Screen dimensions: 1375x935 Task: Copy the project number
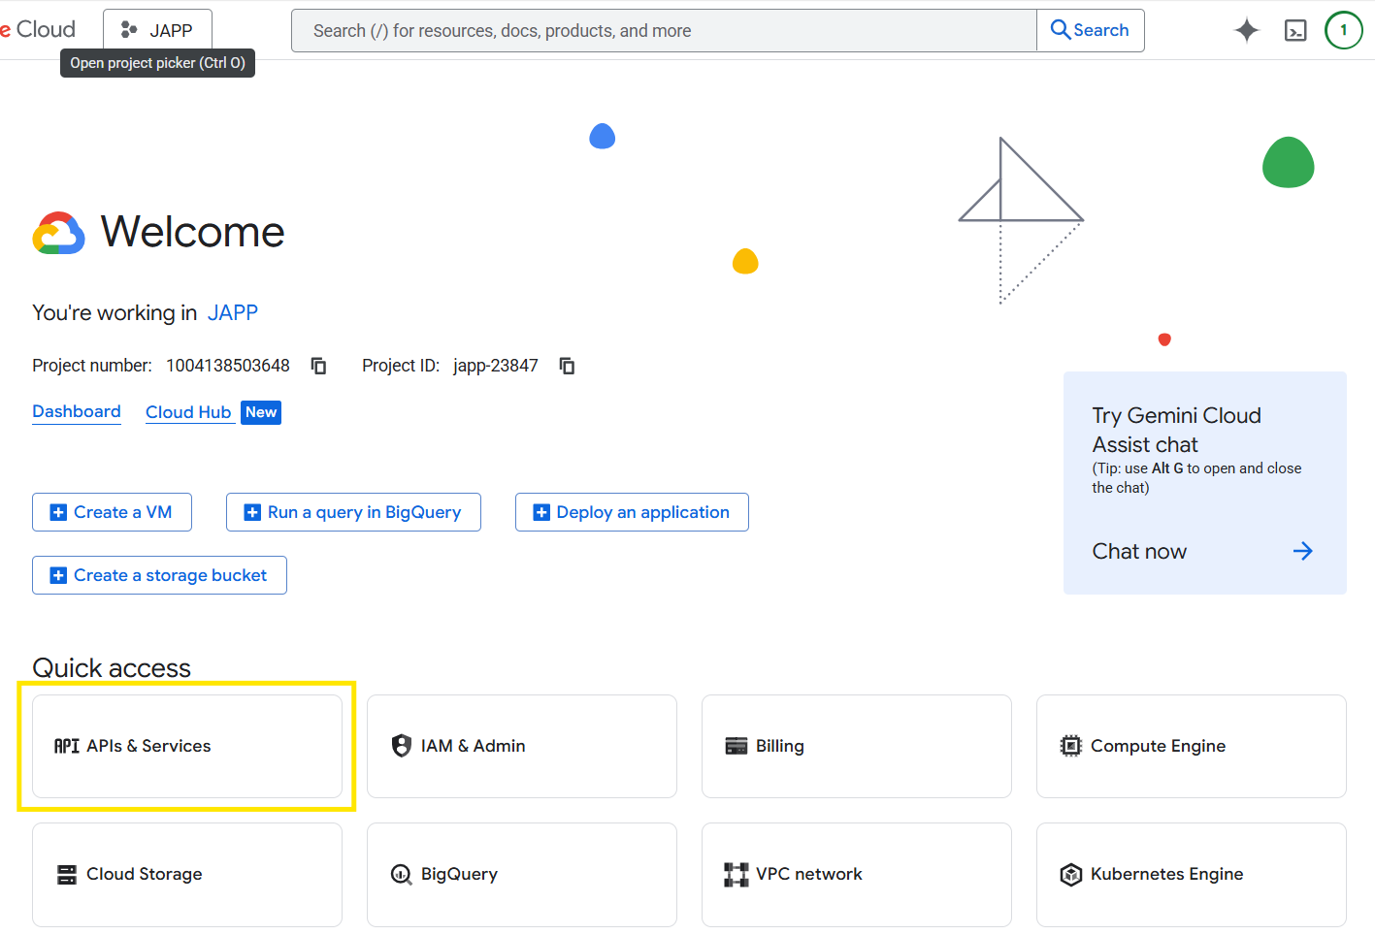point(318,366)
